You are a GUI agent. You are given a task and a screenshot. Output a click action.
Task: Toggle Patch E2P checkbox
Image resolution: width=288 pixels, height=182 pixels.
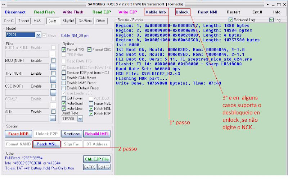[91, 114]
